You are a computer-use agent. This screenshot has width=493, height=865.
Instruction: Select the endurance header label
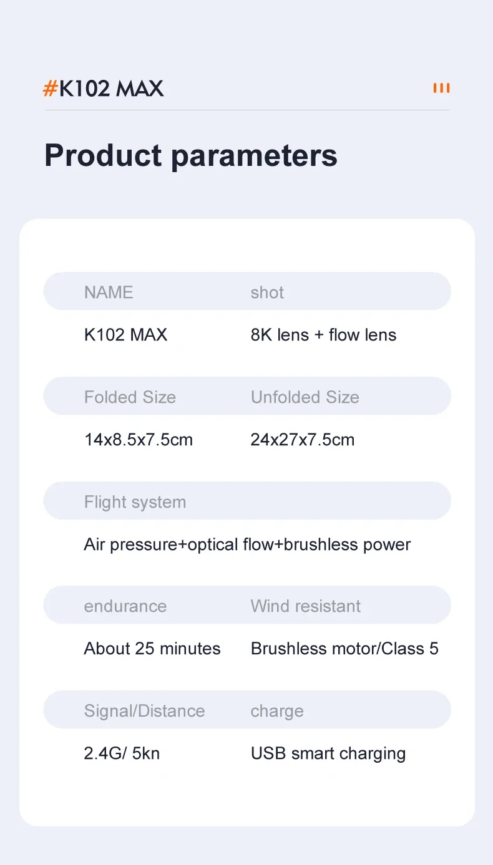[125, 606]
